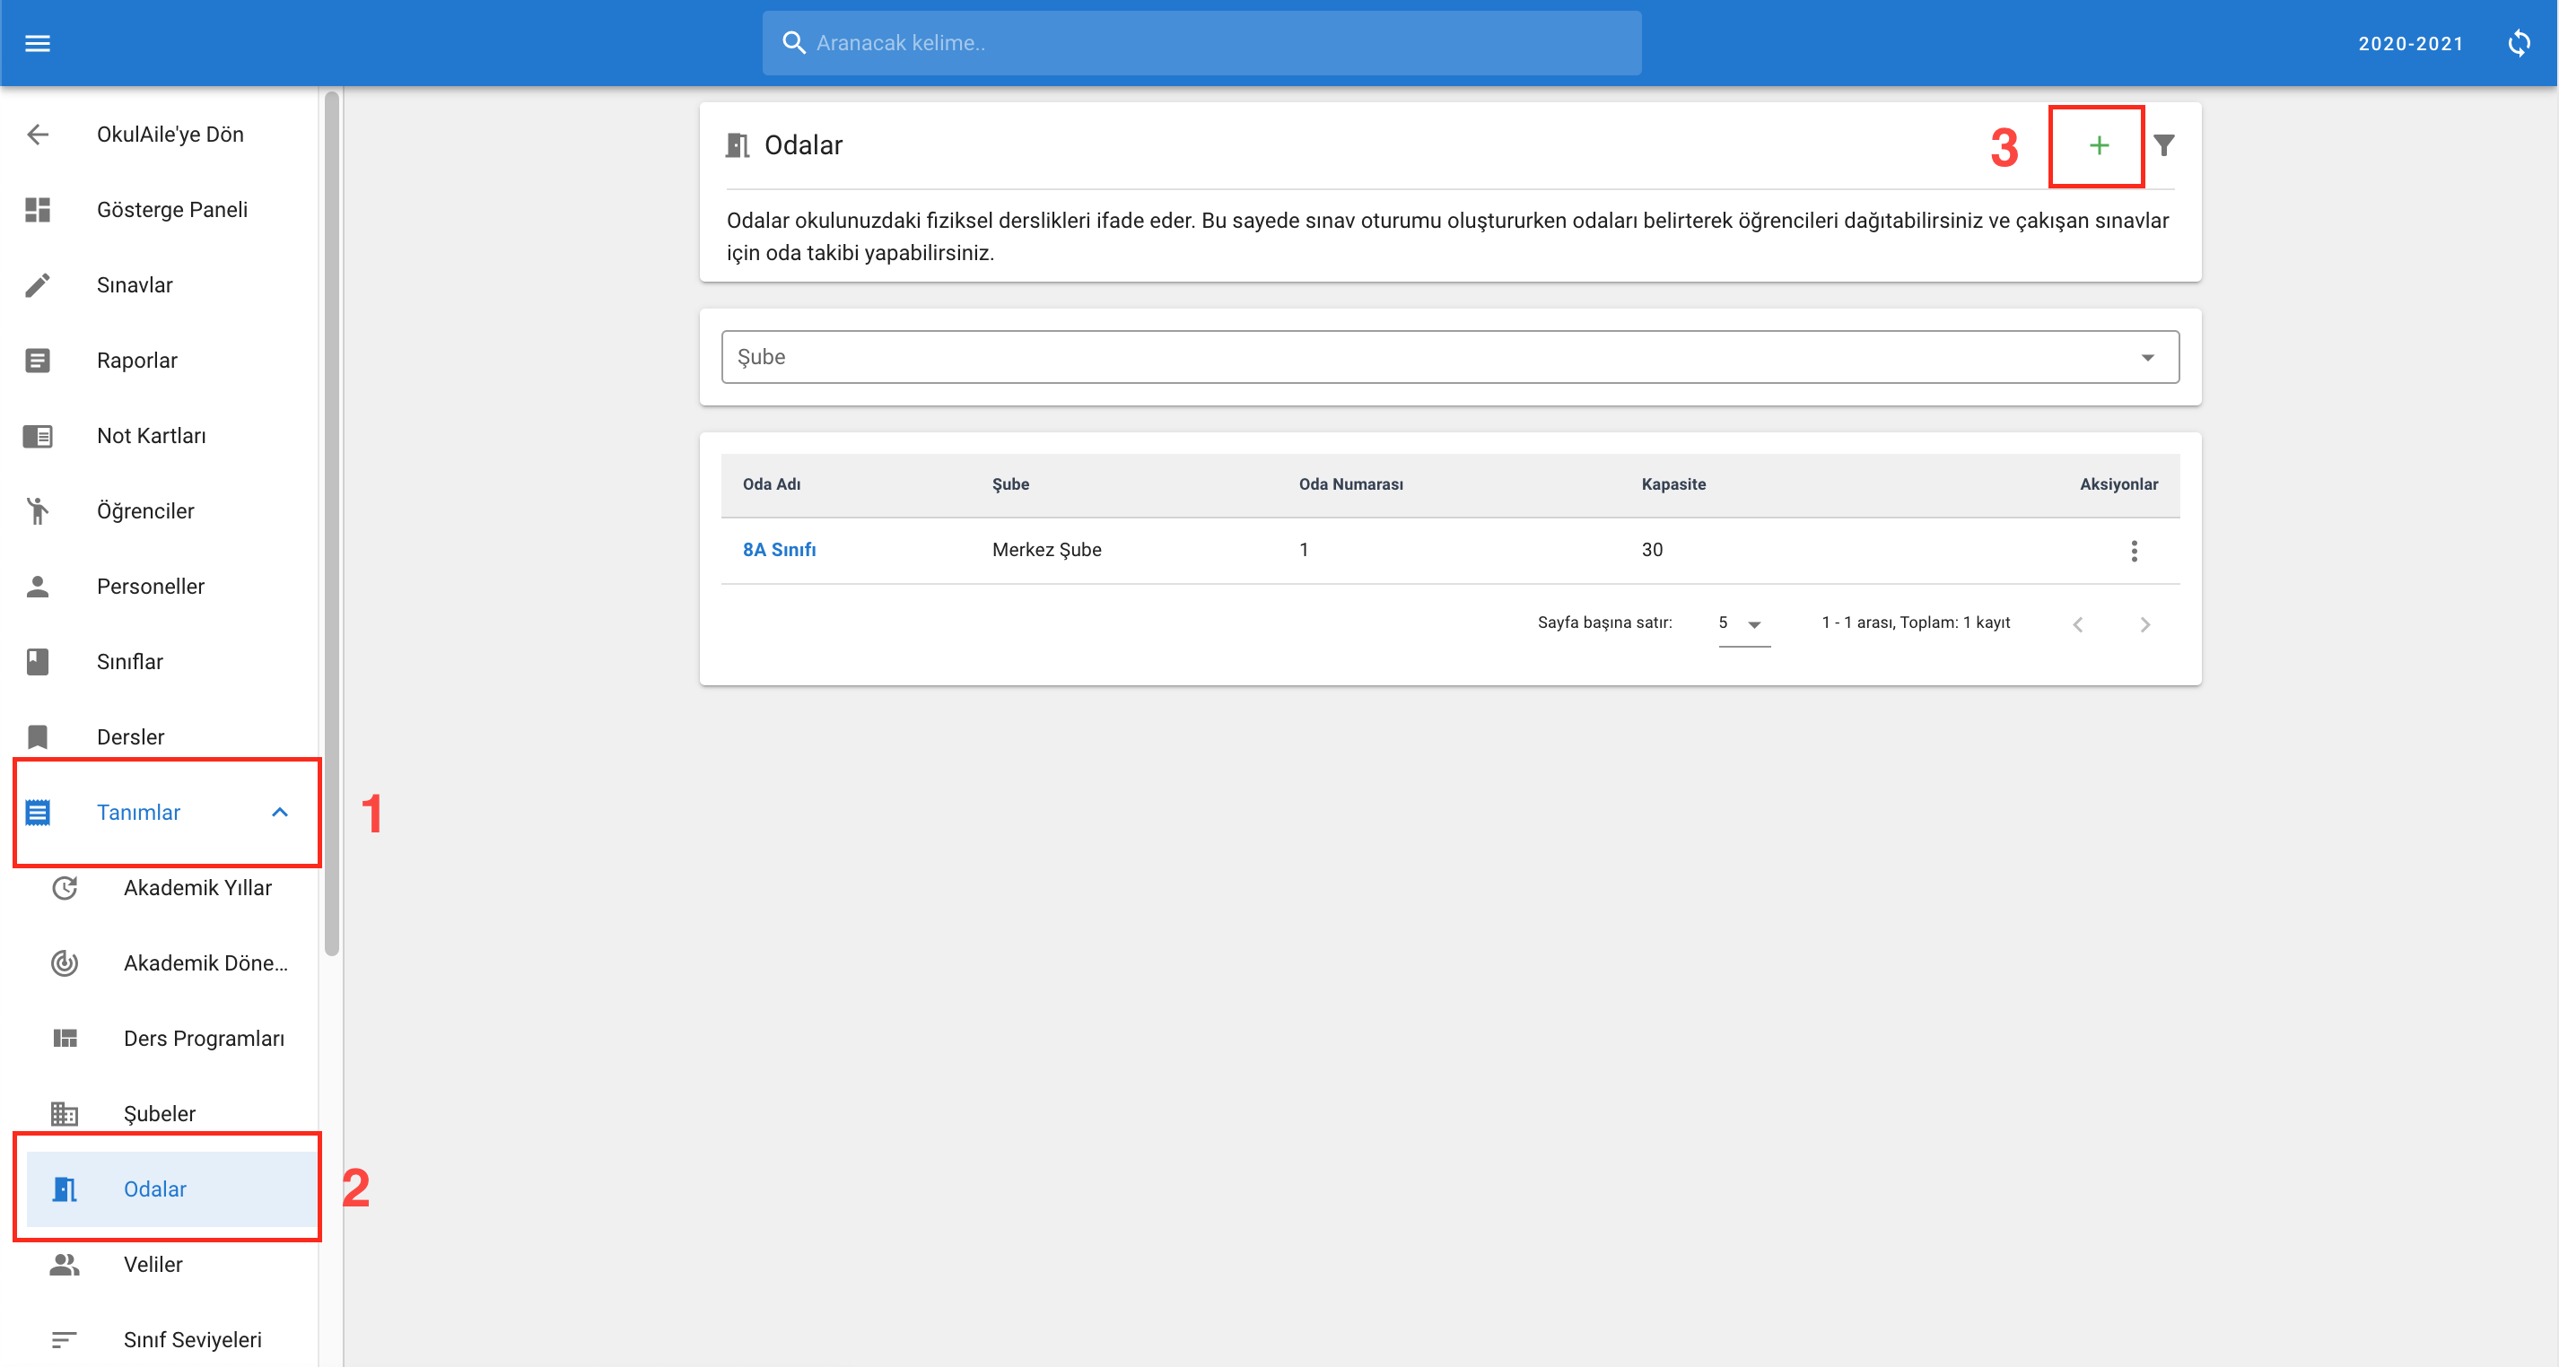The width and height of the screenshot is (2559, 1367).
Task: Collapse the Tanımlar section chevron
Action: click(280, 812)
